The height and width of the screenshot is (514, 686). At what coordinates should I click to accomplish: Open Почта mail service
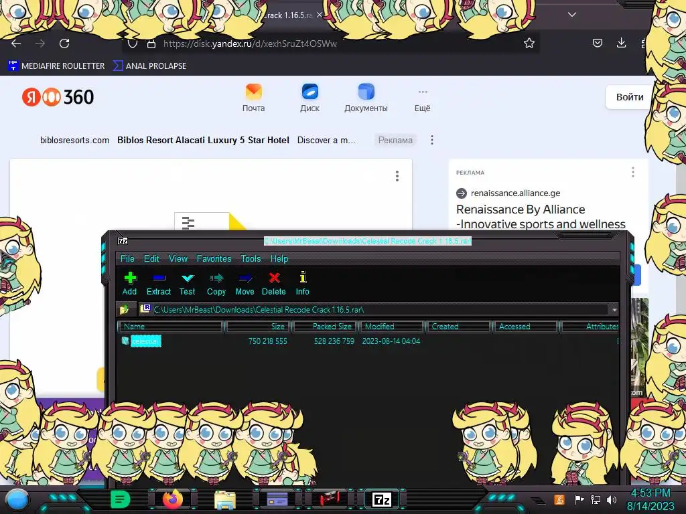(254, 98)
